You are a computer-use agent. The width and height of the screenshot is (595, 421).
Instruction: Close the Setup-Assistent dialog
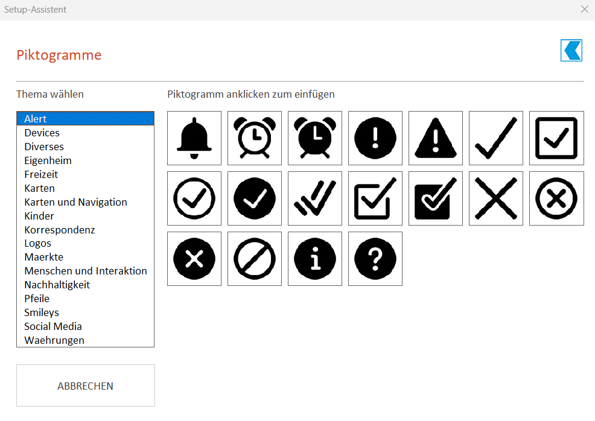(x=584, y=9)
